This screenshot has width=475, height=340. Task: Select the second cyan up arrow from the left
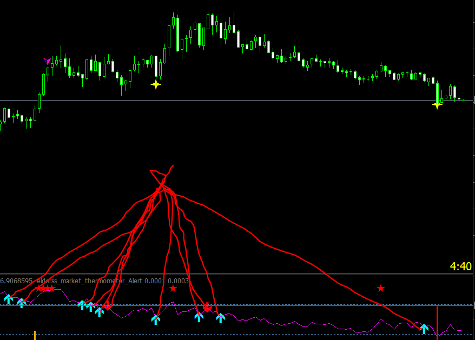click(x=21, y=303)
